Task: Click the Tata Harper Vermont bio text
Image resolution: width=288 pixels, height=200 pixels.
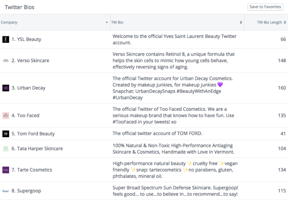Action: [x=173, y=149]
